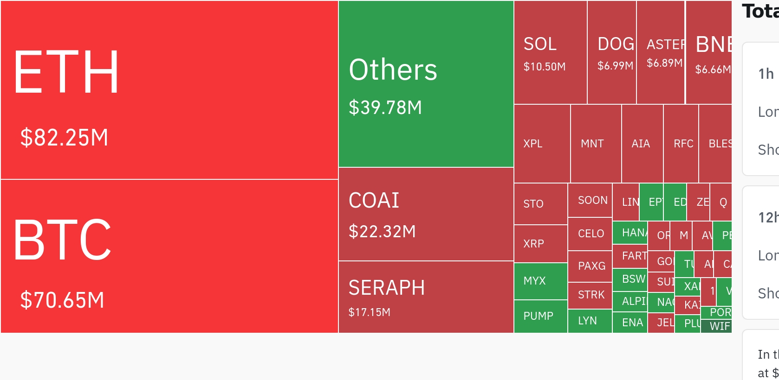
Task: Click the AIA heatmap tile
Action: click(x=642, y=144)
